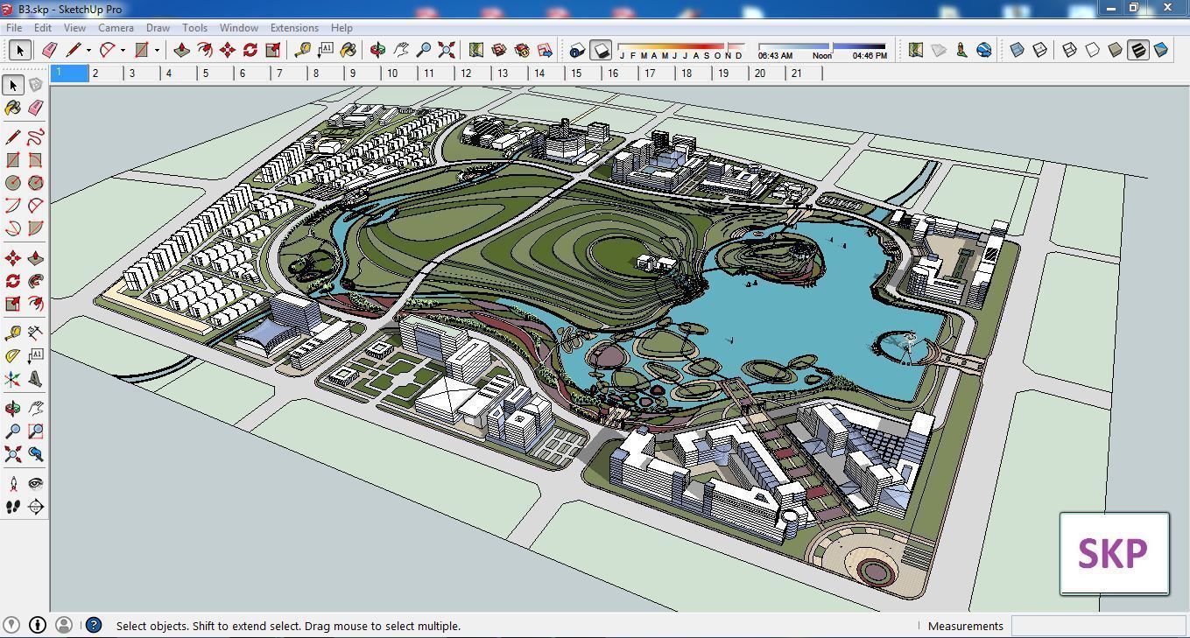The width and height of the screenshot is (1190, 638).
Task: Expand the line tool dropdown arrow
Action: click(88, 50)
